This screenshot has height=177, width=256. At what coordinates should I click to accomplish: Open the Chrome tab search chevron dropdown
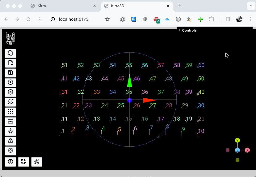(251, 6)
